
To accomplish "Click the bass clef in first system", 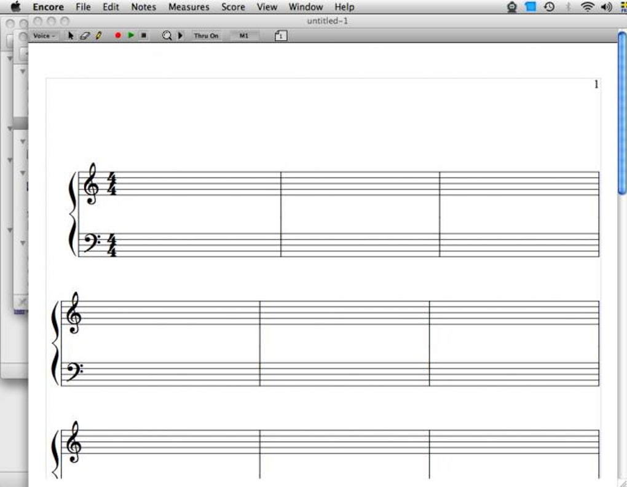I will (x=92, y=243).
